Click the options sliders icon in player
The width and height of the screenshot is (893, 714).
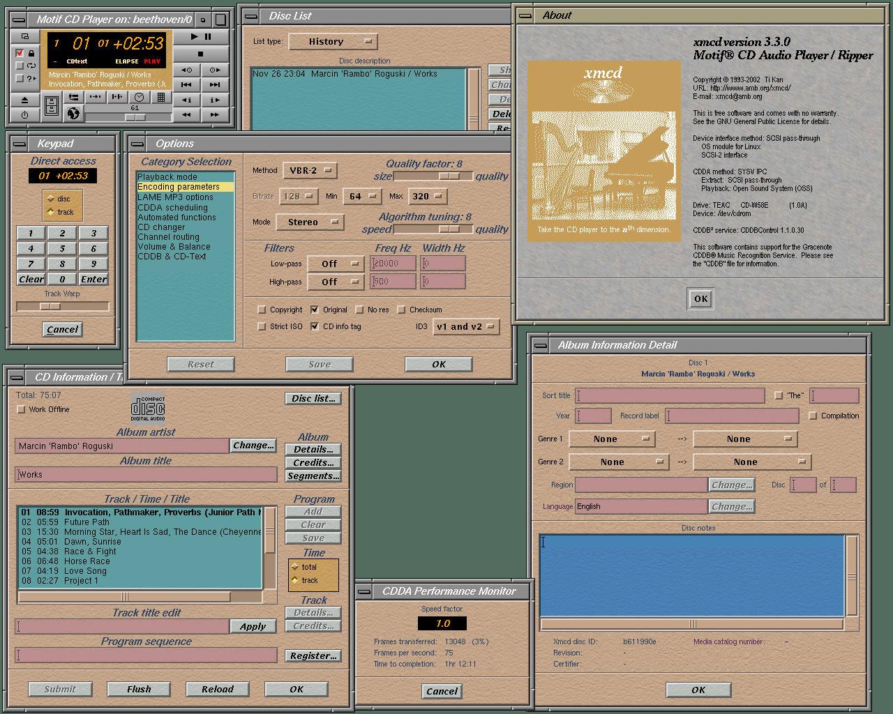(73, 98)
